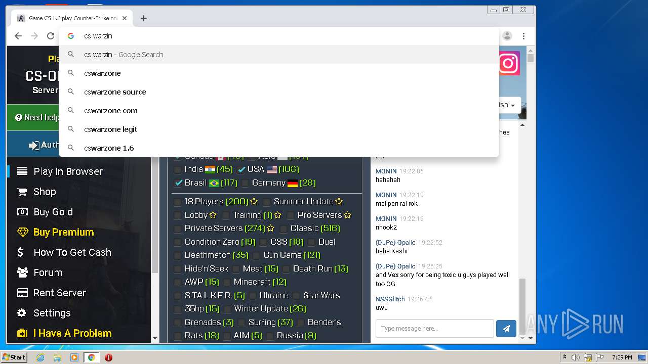Open the taskbar File Explorer folder
Viewport: 648px width, 364px height.
57,357
